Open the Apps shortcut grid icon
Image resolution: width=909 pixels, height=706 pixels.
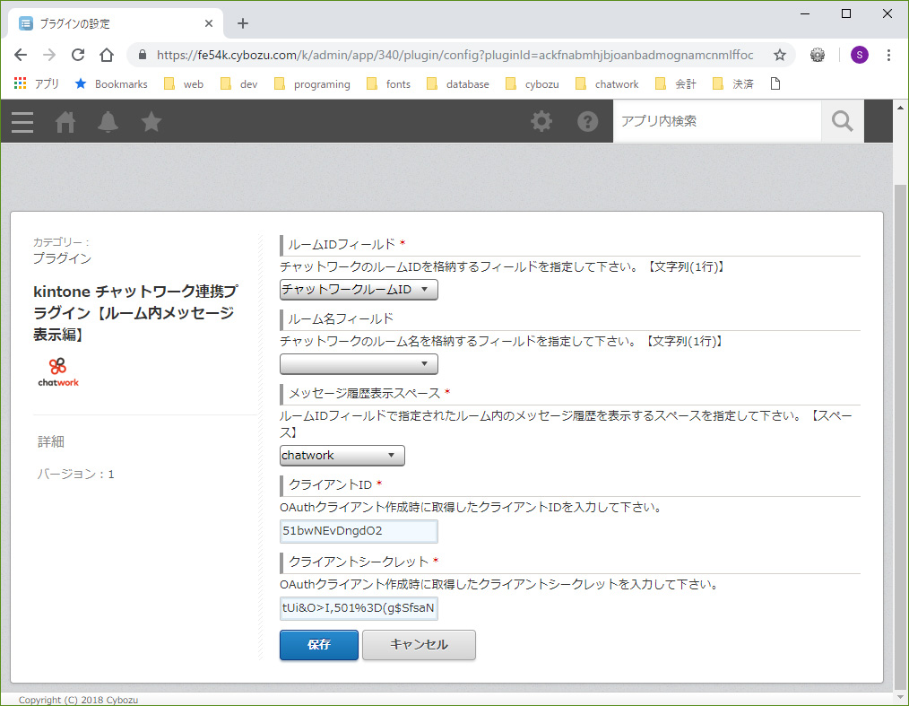21,83
